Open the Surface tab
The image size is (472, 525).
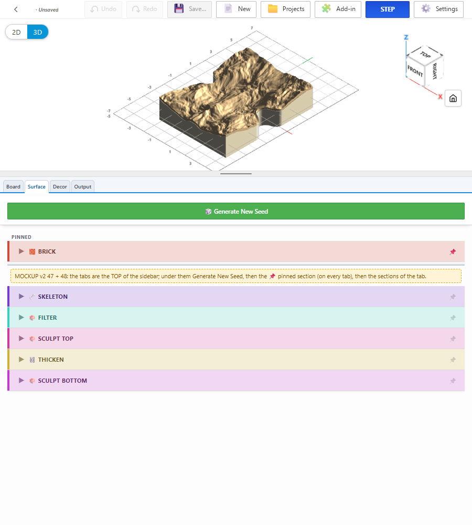point(37,186)
